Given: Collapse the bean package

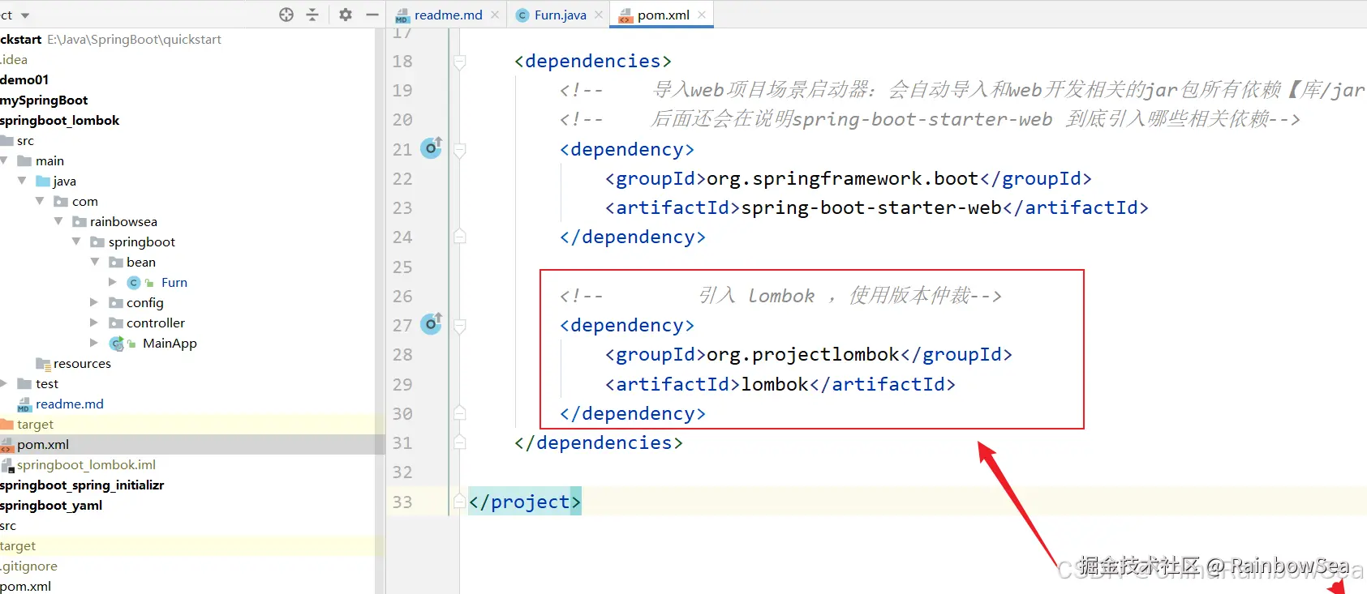Looking at the screenshot, I should point(95,262).
